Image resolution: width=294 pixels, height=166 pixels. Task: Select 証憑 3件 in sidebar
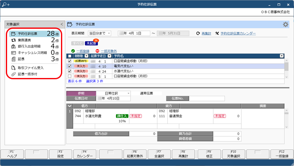[35, 59]
